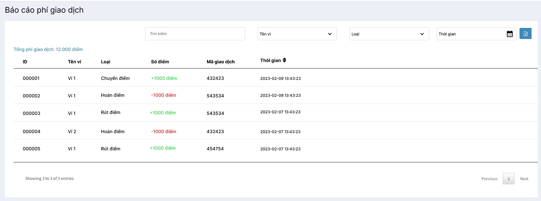Click the Ví 2 wallet cell

point(72,132)
